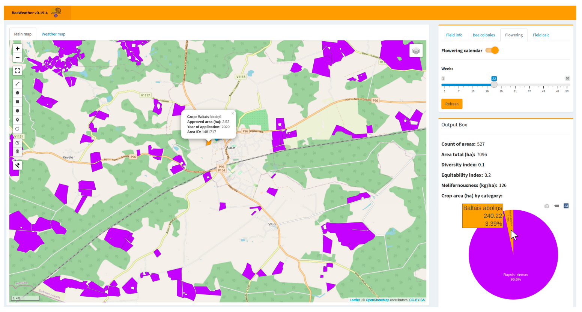Image resolution: width=582 pixels, height=312 pixels.
Task: Open the Bee colonies tab
Action: pos(483,35)
